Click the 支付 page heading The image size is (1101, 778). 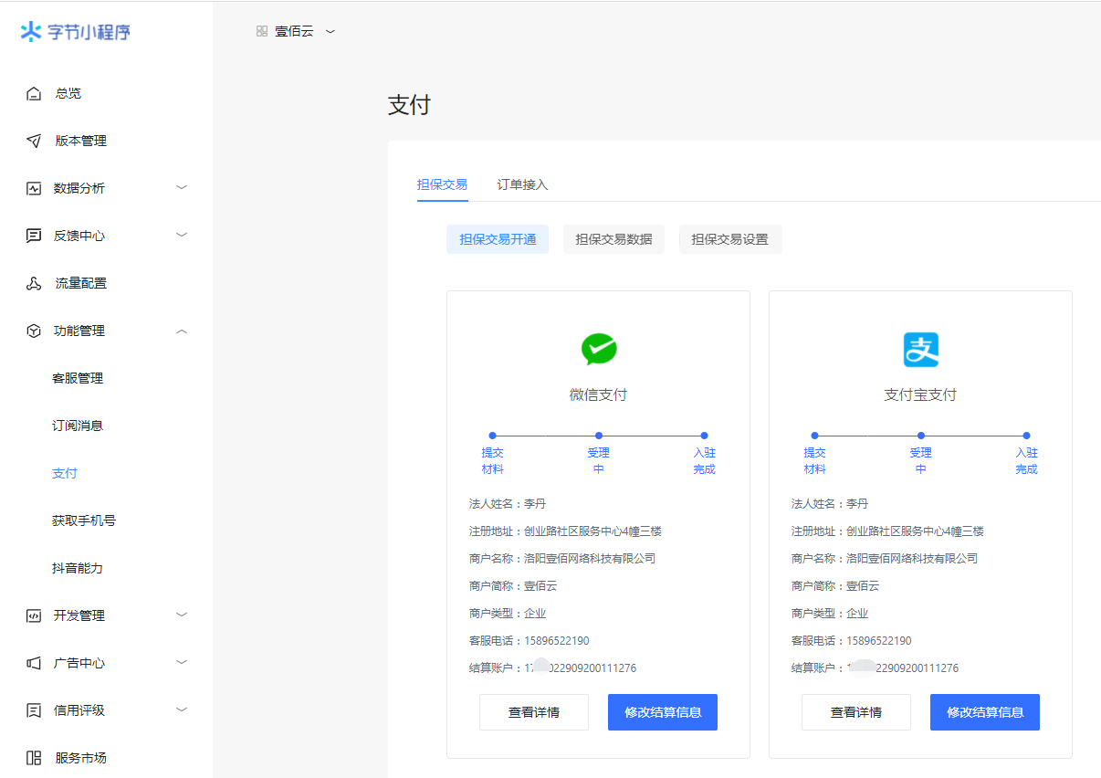tap(409, 105)
